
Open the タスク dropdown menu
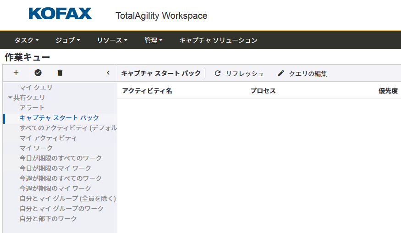coord(26,40)
